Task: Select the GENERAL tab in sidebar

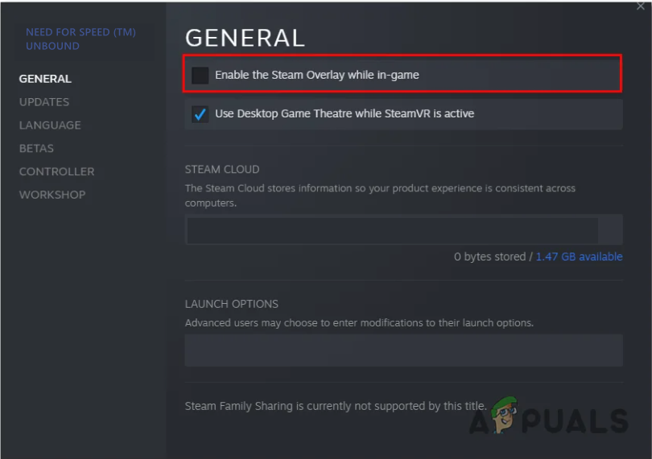Action: pos(45,79)
